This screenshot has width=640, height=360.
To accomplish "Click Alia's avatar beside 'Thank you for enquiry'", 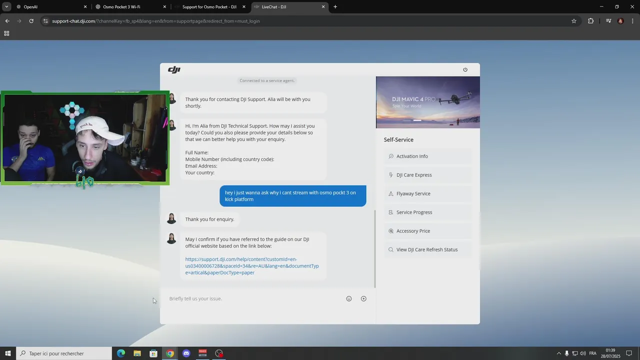I will point(171,218).
